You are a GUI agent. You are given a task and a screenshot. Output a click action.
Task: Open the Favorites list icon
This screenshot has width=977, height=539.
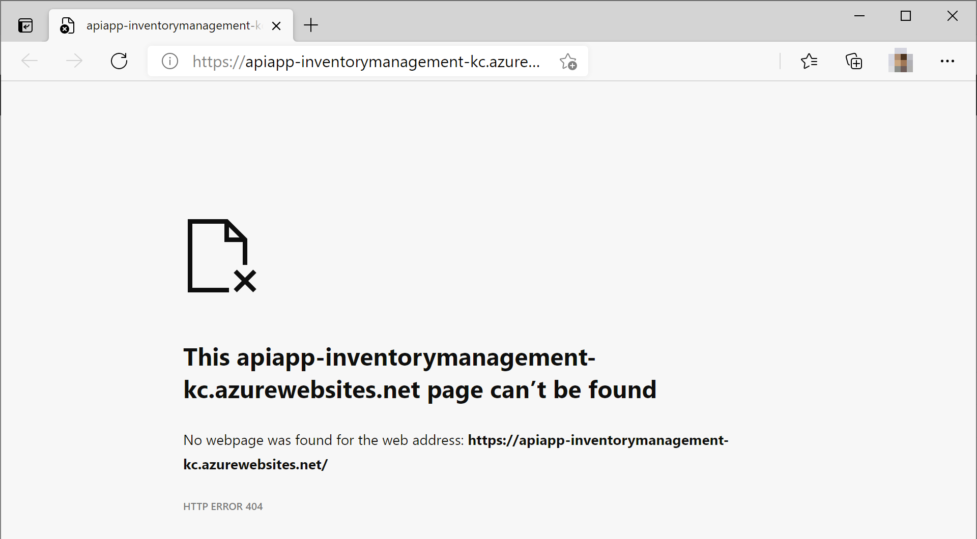click(x=809, y=61)
